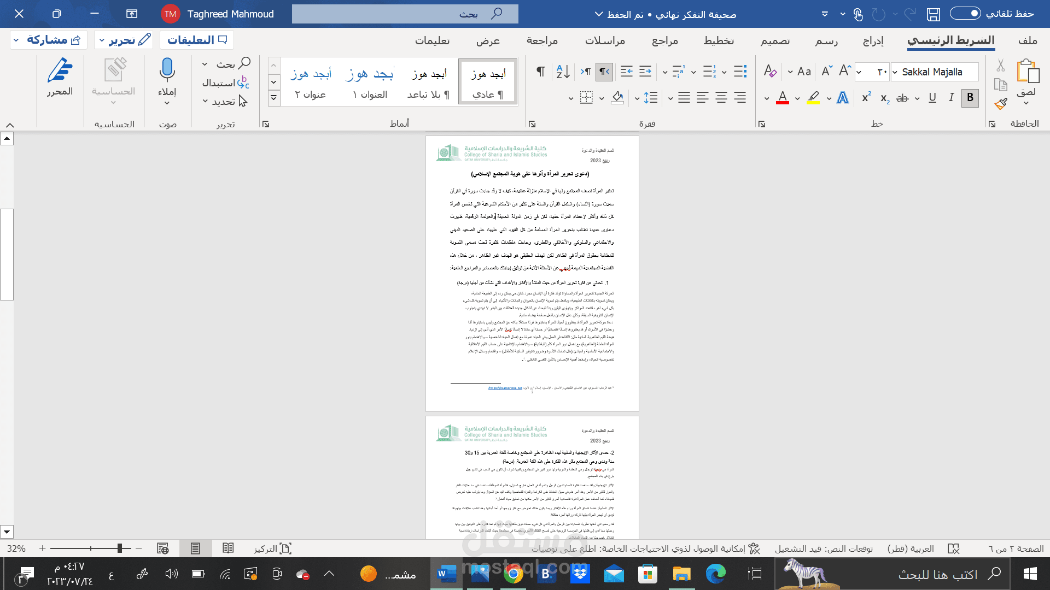
Task: Click the zoom slider handle in status bar
Action: 120,548
